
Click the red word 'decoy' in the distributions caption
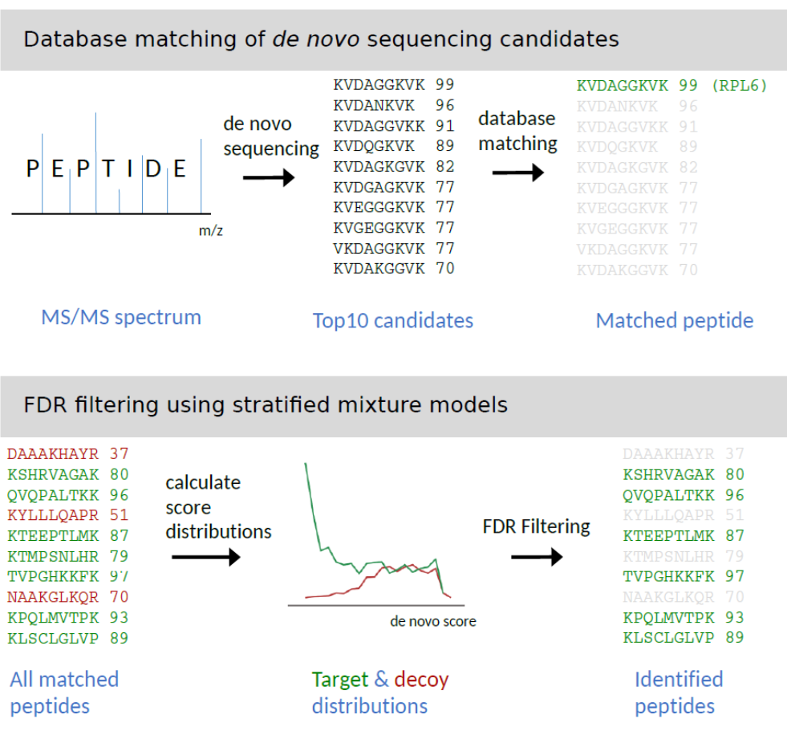pos(421,680)
